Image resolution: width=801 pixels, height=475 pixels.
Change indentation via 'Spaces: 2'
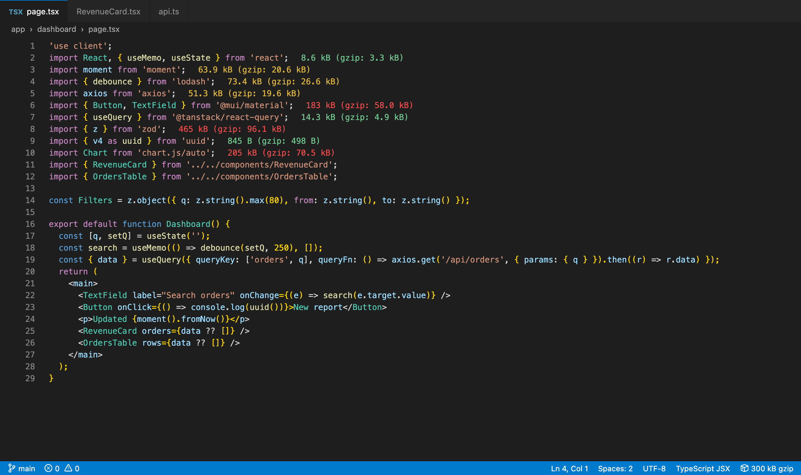click(615, 468)
